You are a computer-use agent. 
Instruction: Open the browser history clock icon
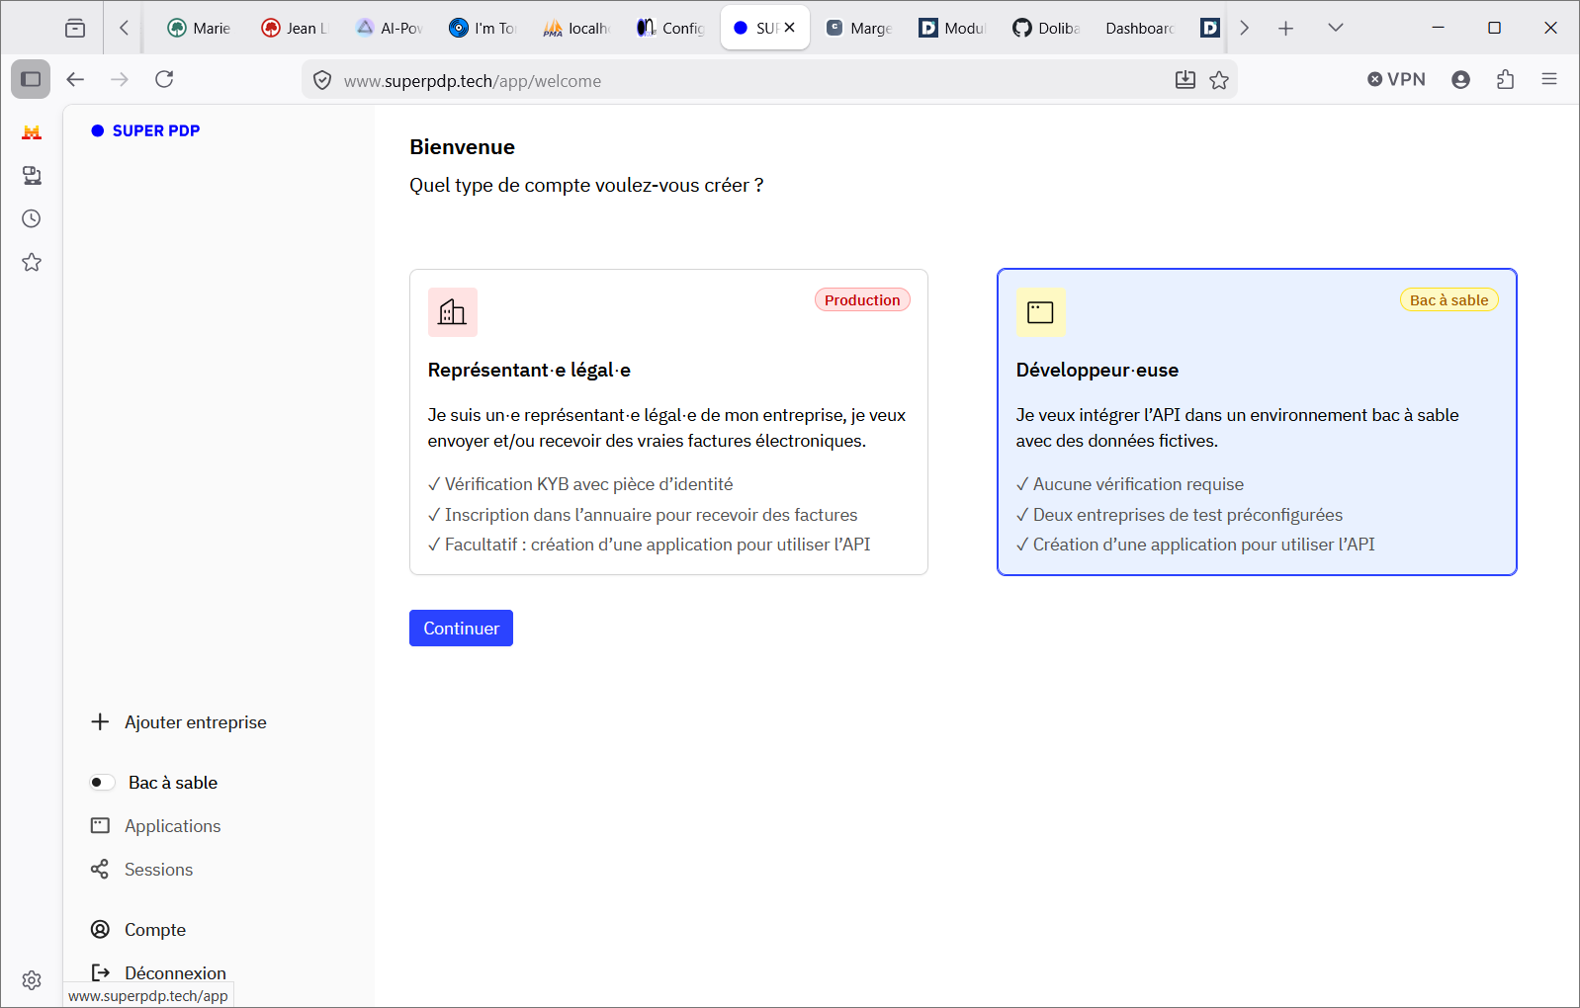point(32,218)
